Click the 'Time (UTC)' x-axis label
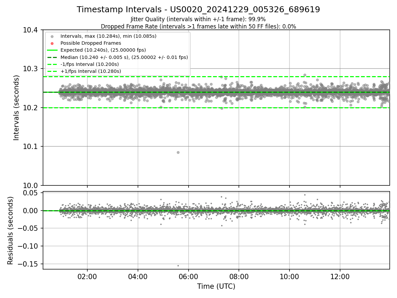397x298 pixels. (x=216, y=286)
